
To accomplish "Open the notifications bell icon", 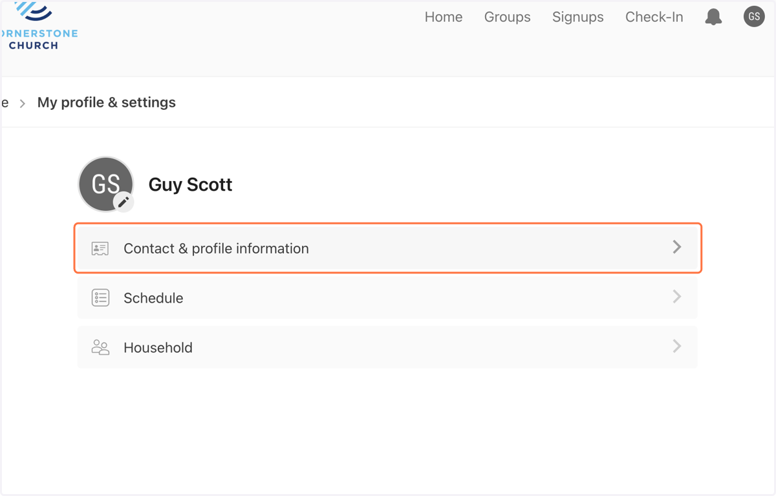I will coord(713,17).
